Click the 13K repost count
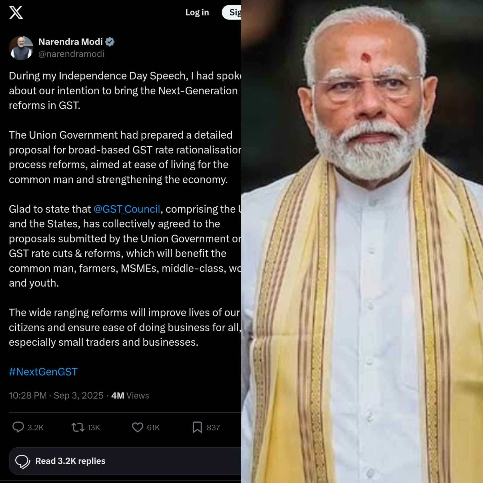Image resolution: width=483 pixels, height=483 pixels. click(94, 427)
